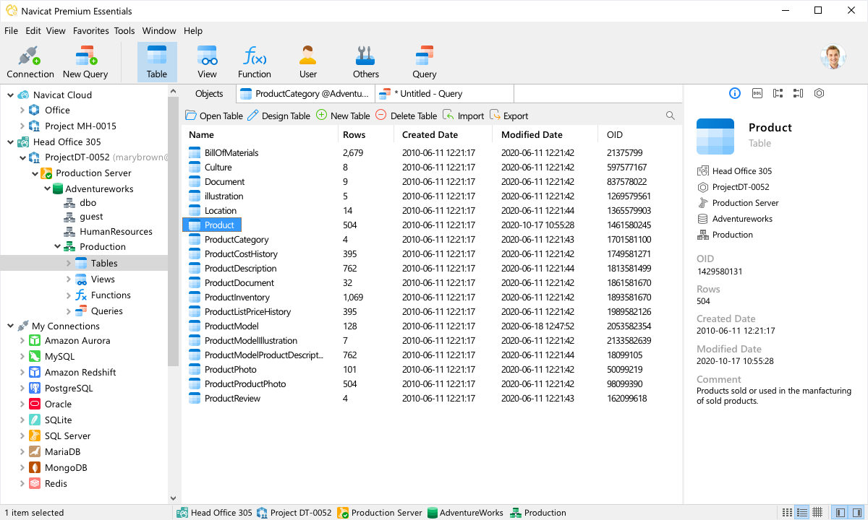This screenshot has height=520, width=868.
Task: Expand the Functions tree node
Action: (x=69, y=295)
